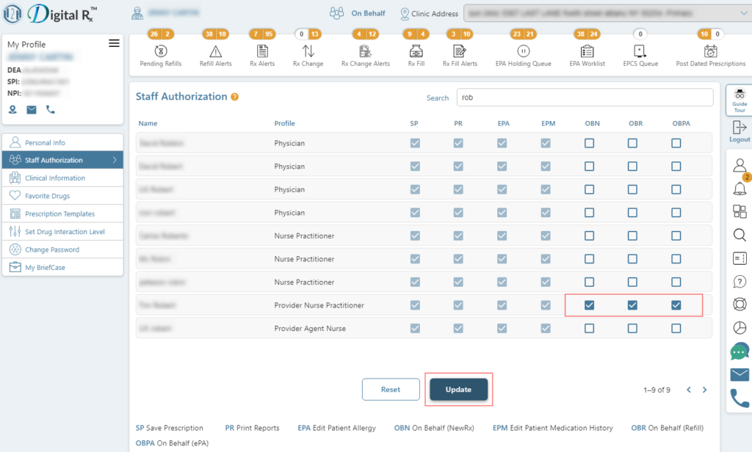Open the hamburger menu in My Profile
Image resolution: width=752 pixels, height=452 pixels.
(114, 43)
